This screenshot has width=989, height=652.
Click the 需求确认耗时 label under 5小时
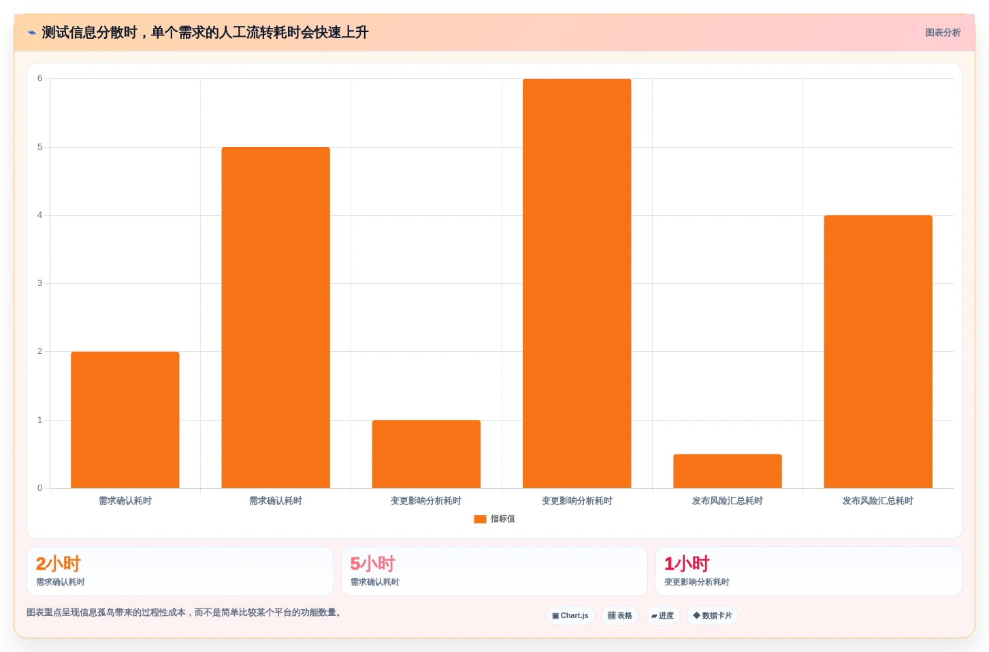(x=375, y=582)
